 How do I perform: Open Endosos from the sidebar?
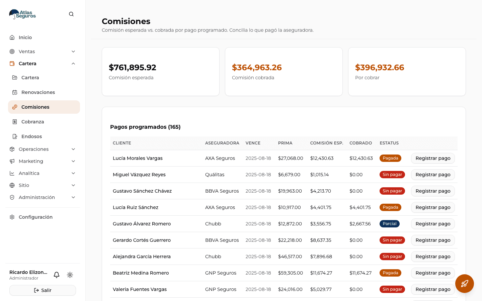click(44, 136)
